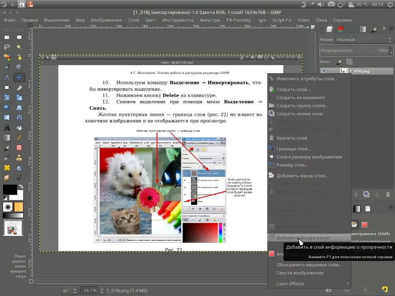Open the 'Фильтры' menu
The height and width of the screenshot is (296, 395).
210,20
